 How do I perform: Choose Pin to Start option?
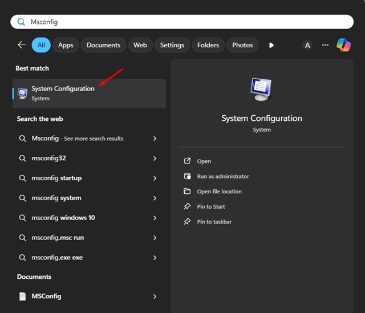pos(211,206)
